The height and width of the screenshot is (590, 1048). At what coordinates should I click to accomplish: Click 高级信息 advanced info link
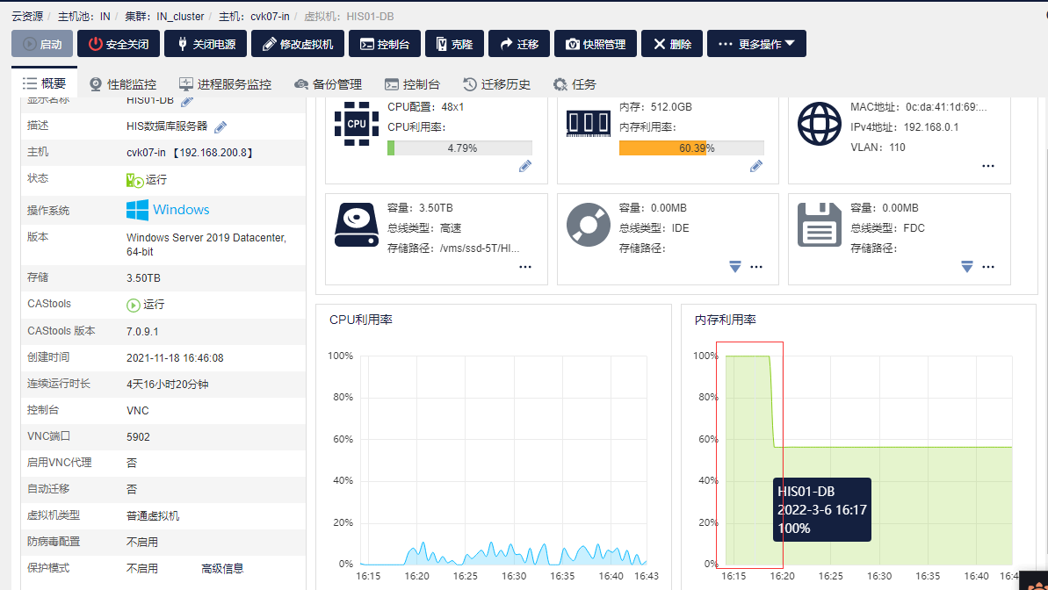coord(222,569)
